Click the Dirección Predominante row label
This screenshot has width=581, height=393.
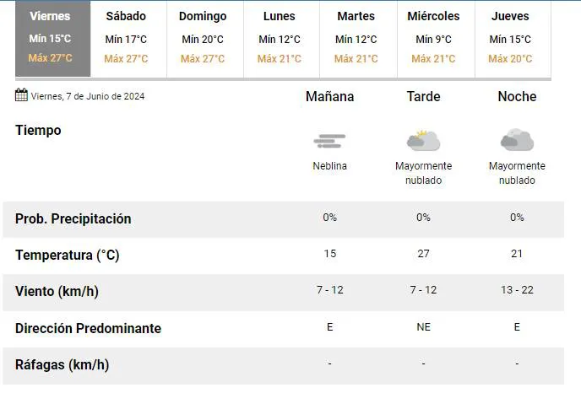click(88, 328)
